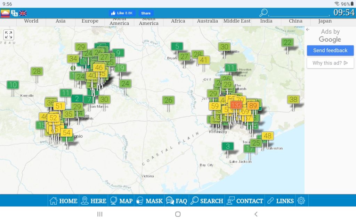
Task: Click the Send feedback button
Action: coord(330,50)
